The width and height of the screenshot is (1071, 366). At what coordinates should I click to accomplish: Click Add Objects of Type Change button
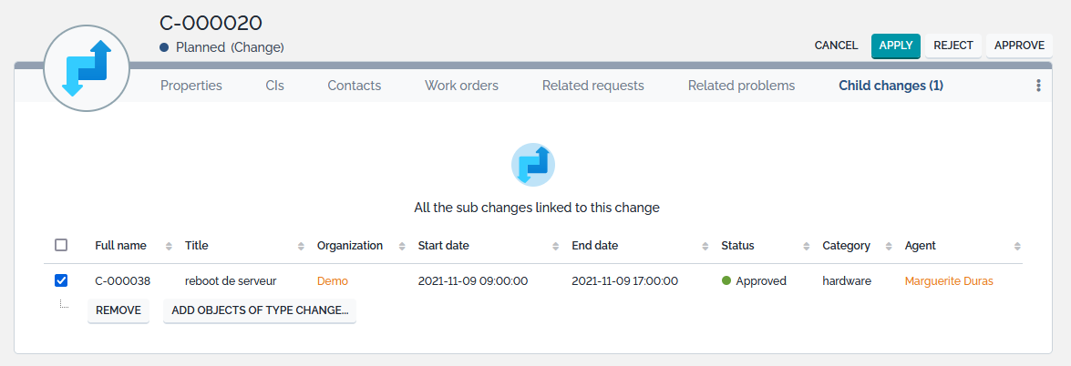click(x=260, y=310)
